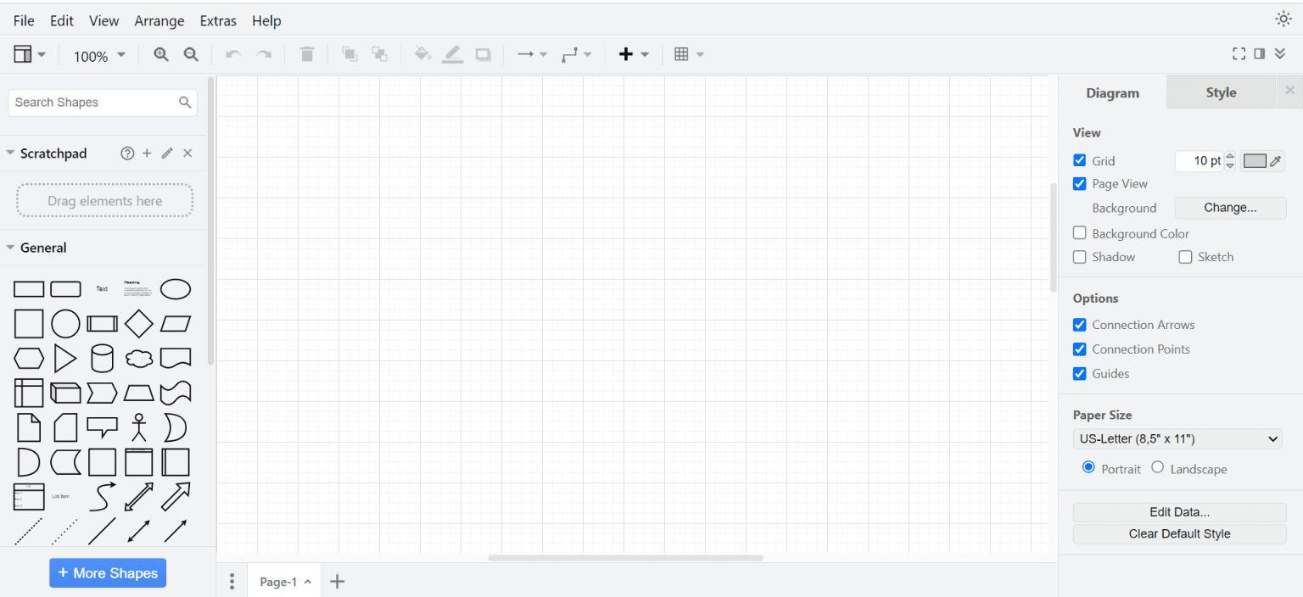Viewport: 1303px width, 597px height.
Task: Open the Fill Color tool
Action: coord(422,53)
